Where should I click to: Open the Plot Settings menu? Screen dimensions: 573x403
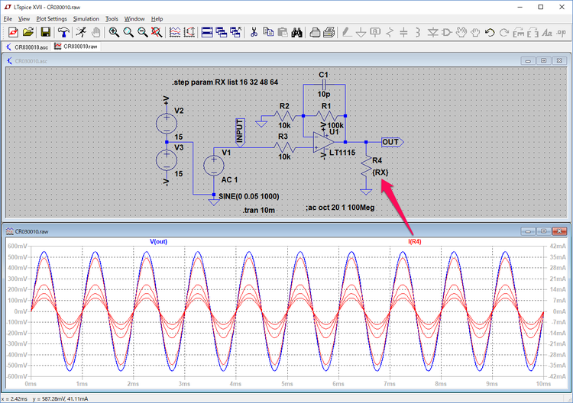(x=52, y=18)
